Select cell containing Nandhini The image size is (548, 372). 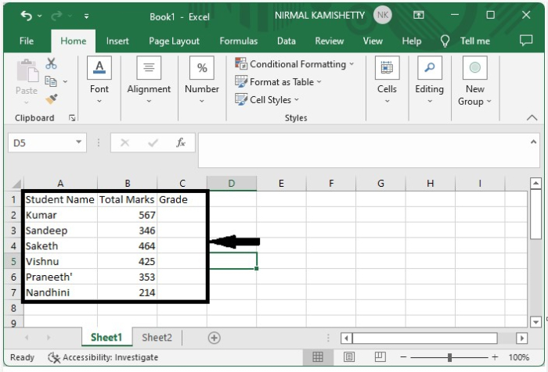click(x=60, y=292)
